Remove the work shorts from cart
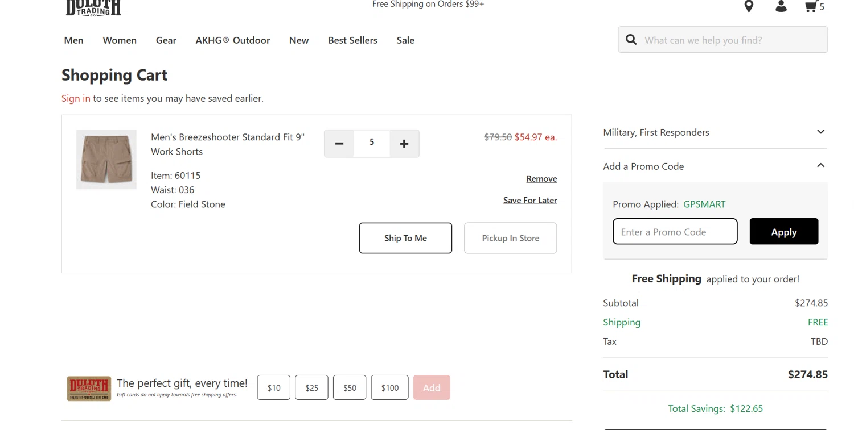 point(541,178)
